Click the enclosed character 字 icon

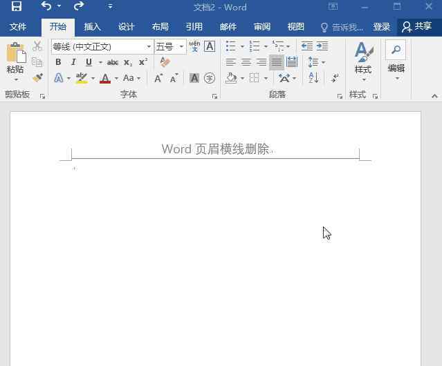click(x=210, y=78)
